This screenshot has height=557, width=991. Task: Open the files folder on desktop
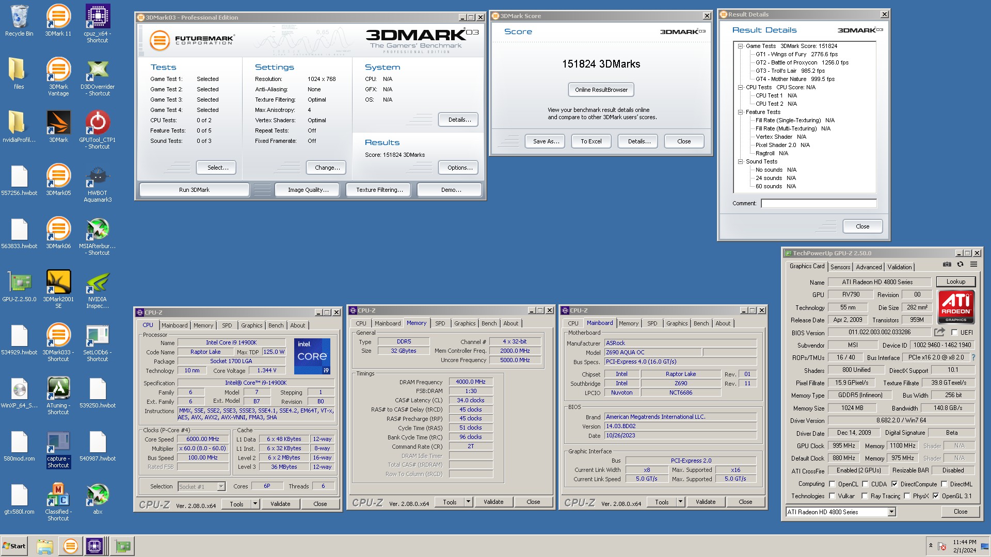pyautogui.click(x=19, y=74)
